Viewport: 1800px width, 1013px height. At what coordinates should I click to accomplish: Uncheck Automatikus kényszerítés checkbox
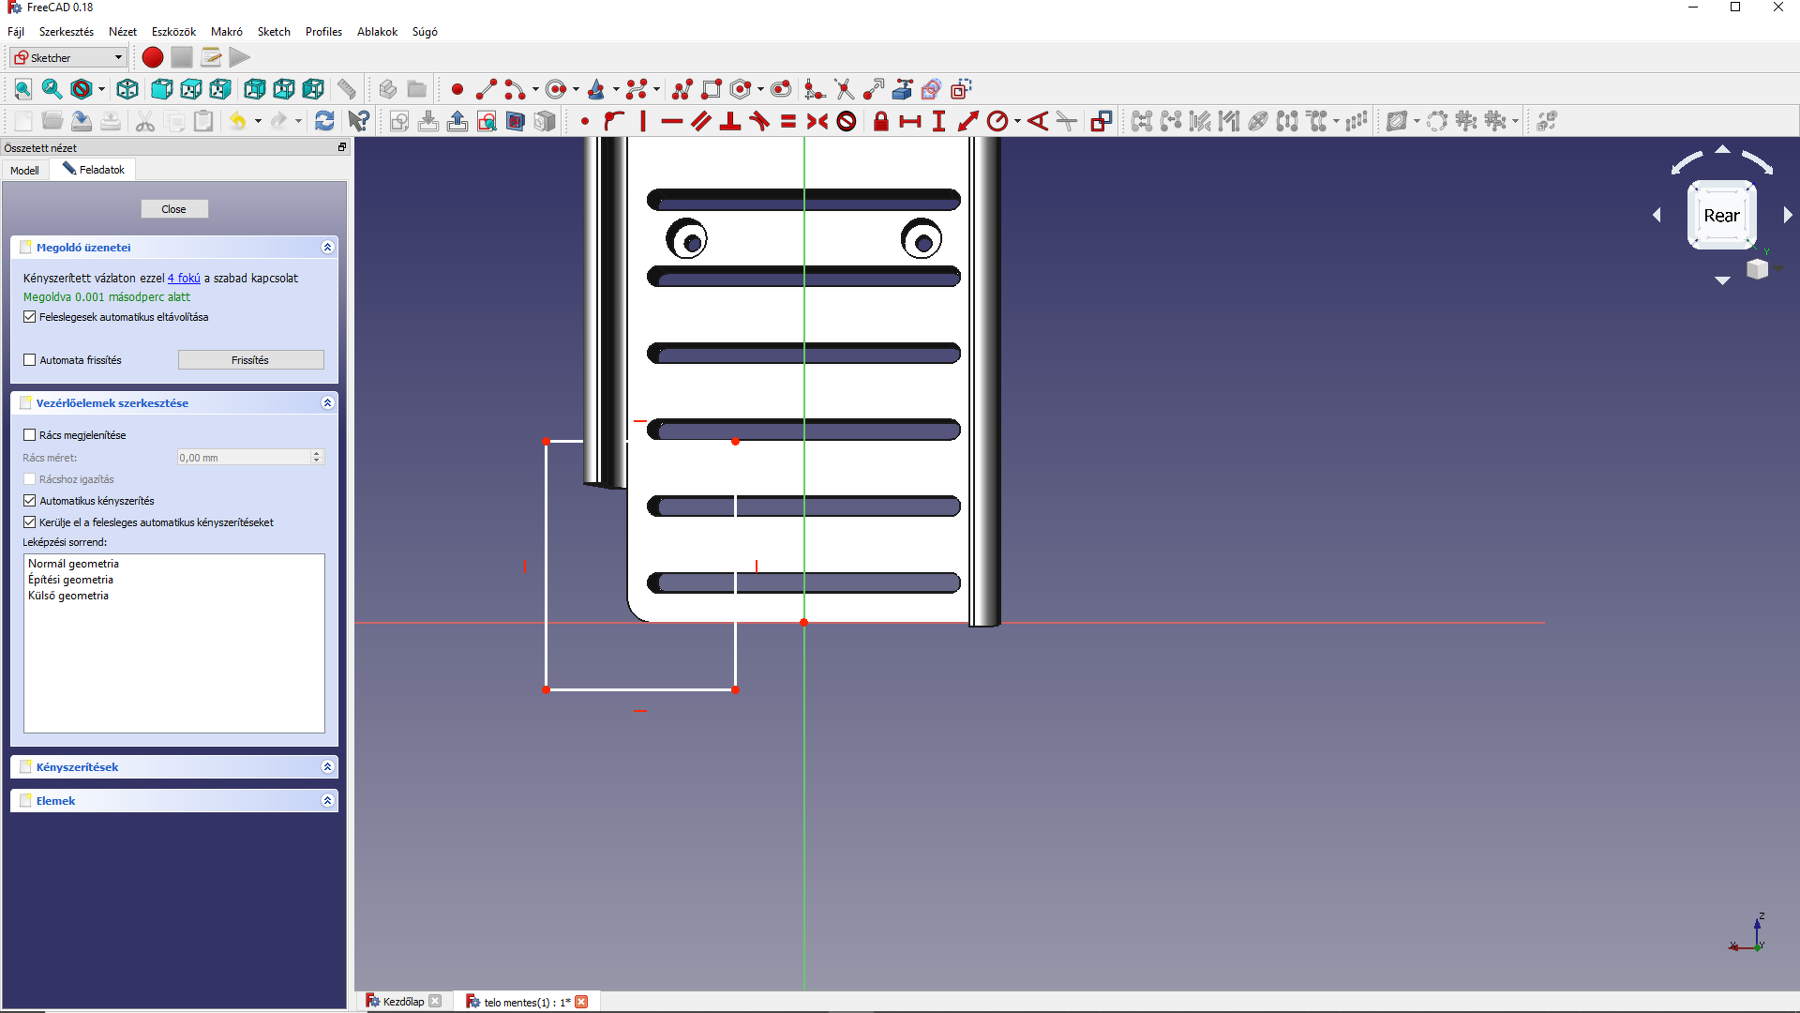[30, 501]
